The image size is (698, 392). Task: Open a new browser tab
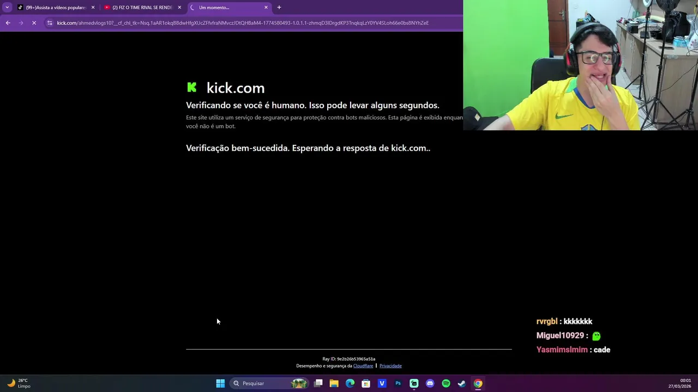click(x=279, y=7)
